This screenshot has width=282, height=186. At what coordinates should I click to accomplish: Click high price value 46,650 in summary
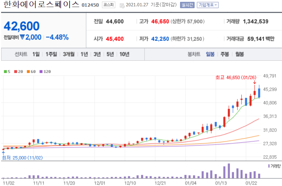click(160, 21)
